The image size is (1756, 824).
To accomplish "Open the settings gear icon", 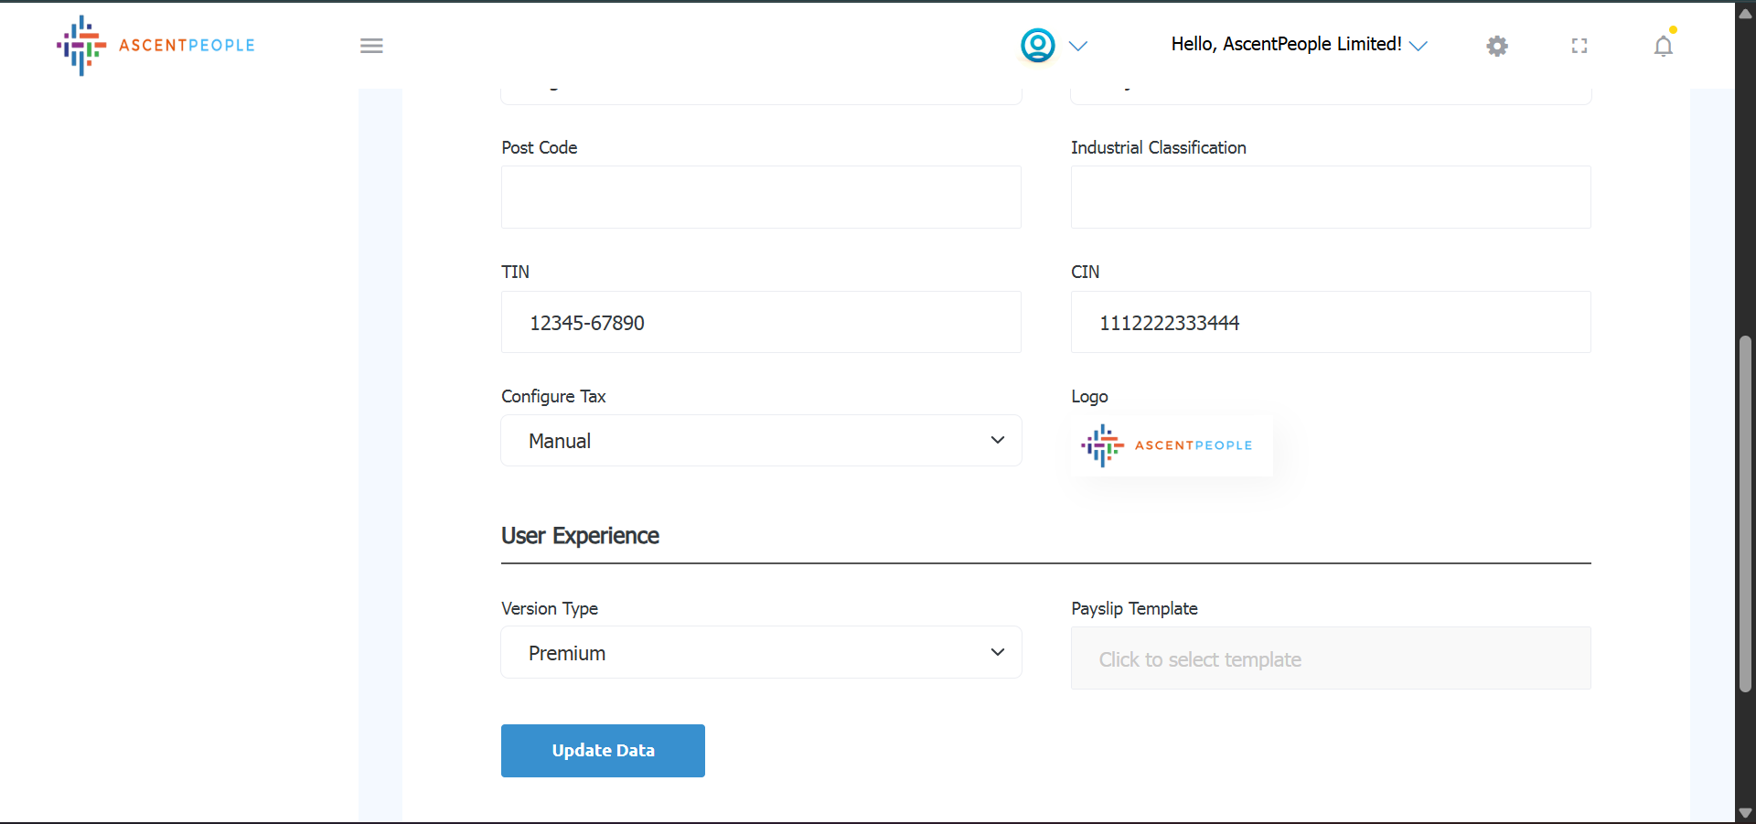I will 1496,46.
